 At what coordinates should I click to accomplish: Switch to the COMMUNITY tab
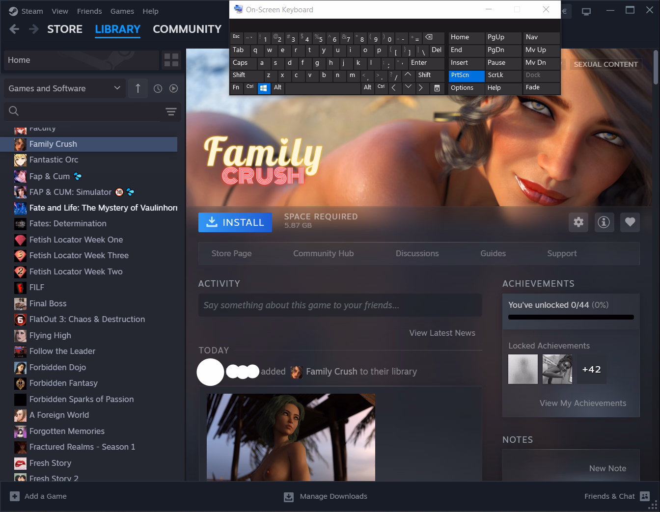pyautogui.click(x=187, y=29)
